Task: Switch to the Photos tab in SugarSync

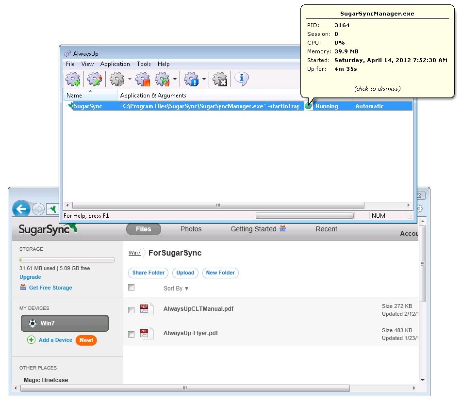Action: tap(191, 229)
